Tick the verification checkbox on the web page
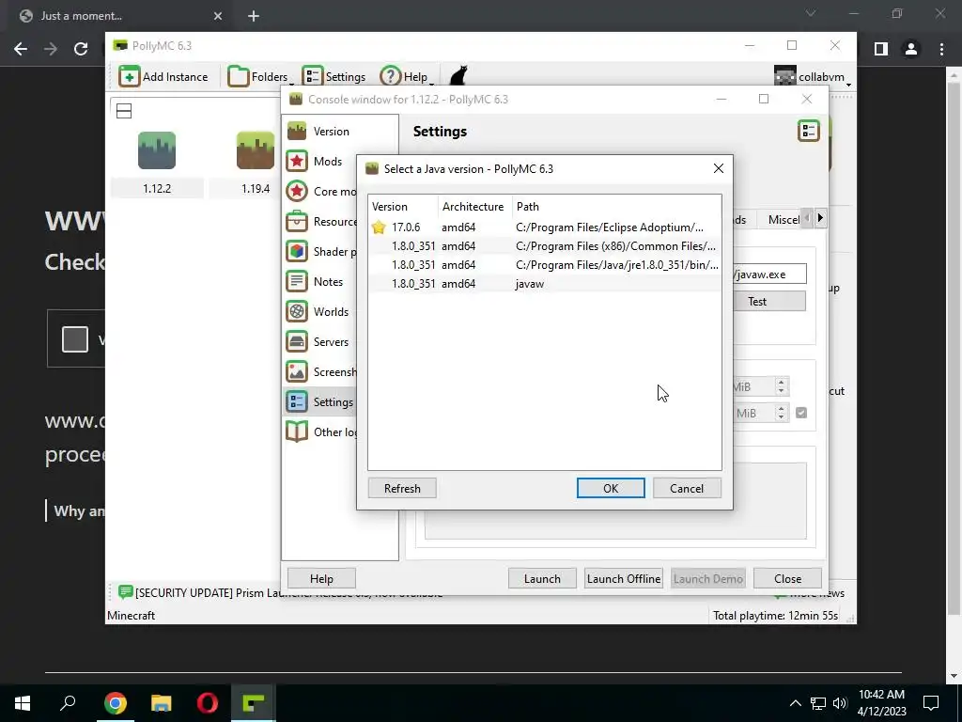Image resolution: width=962 pixels, height=722 pixels. point(75,338)
